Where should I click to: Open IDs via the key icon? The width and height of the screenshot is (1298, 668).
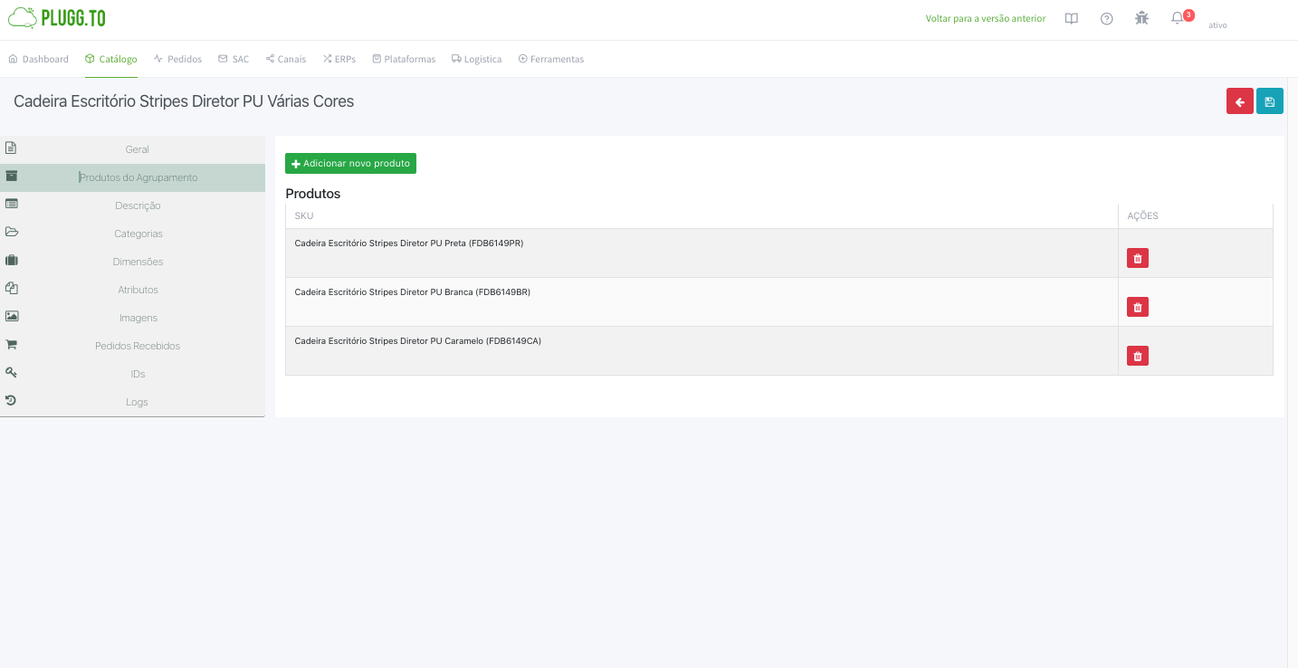pos(138,373)
